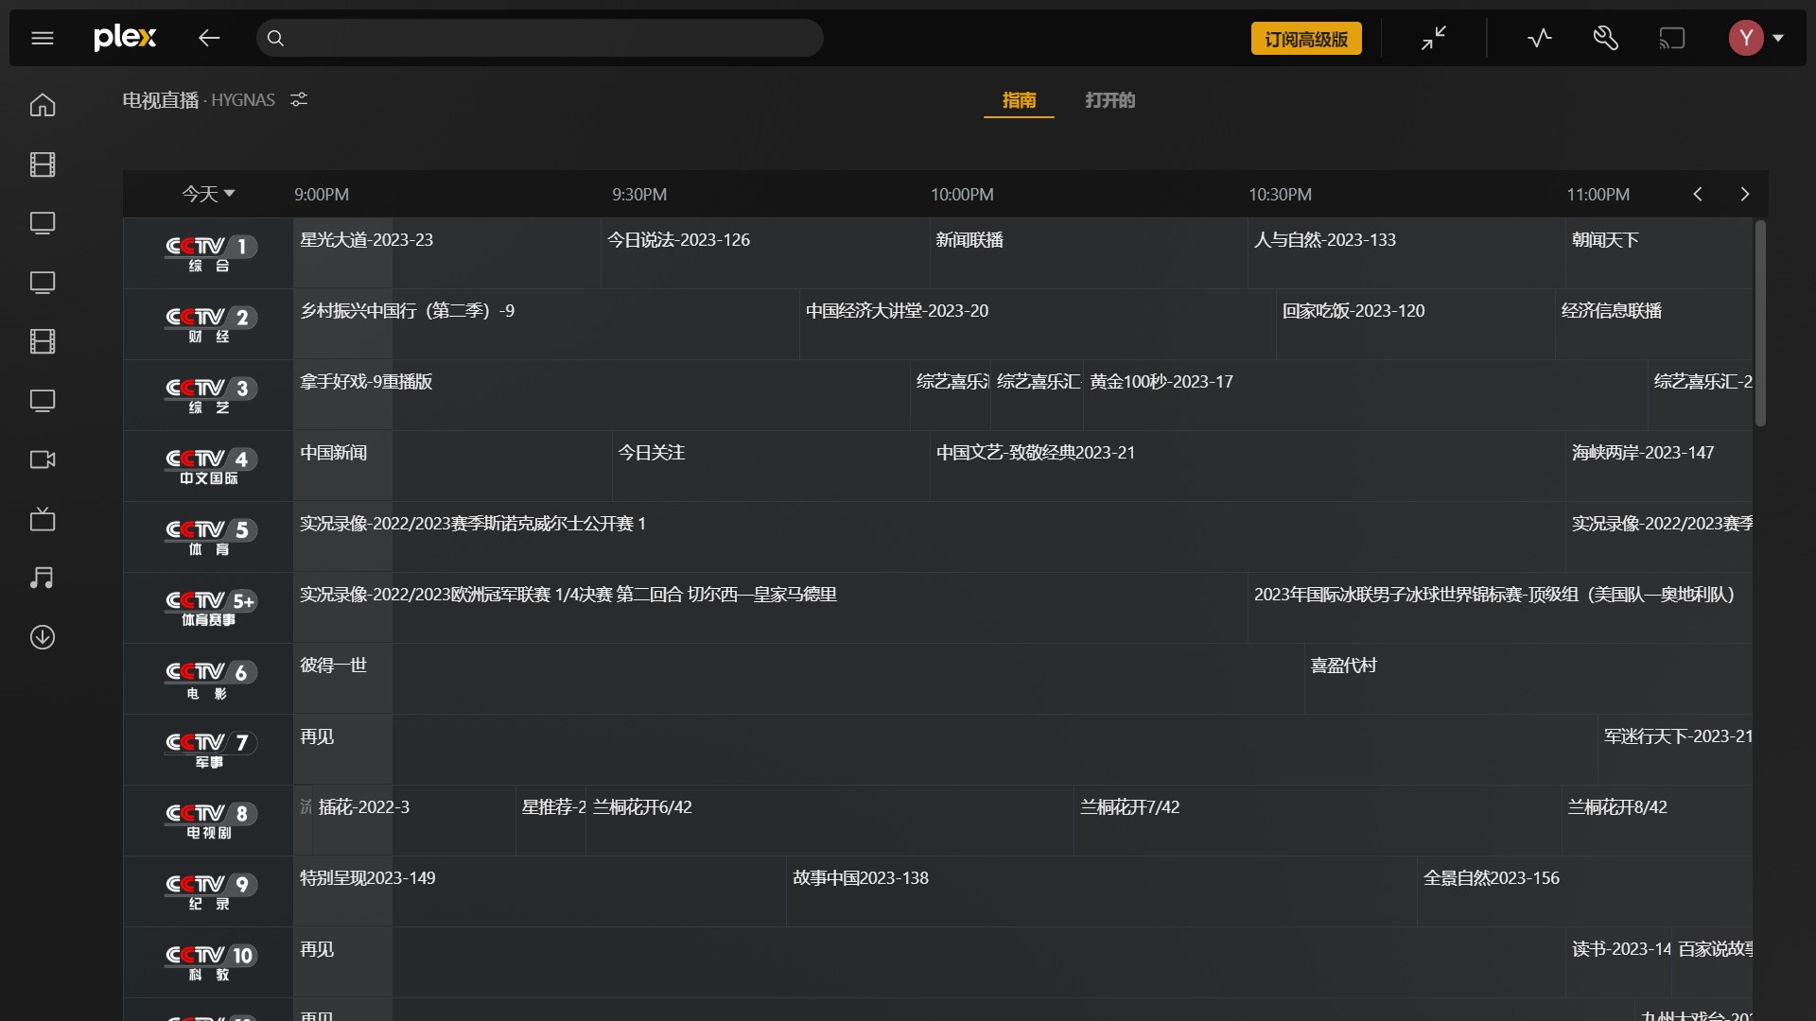Viewport: 1816px width, 1021px height.
Task: Click the Live TV sidebar icon
Action: click(x=43, y=519)
